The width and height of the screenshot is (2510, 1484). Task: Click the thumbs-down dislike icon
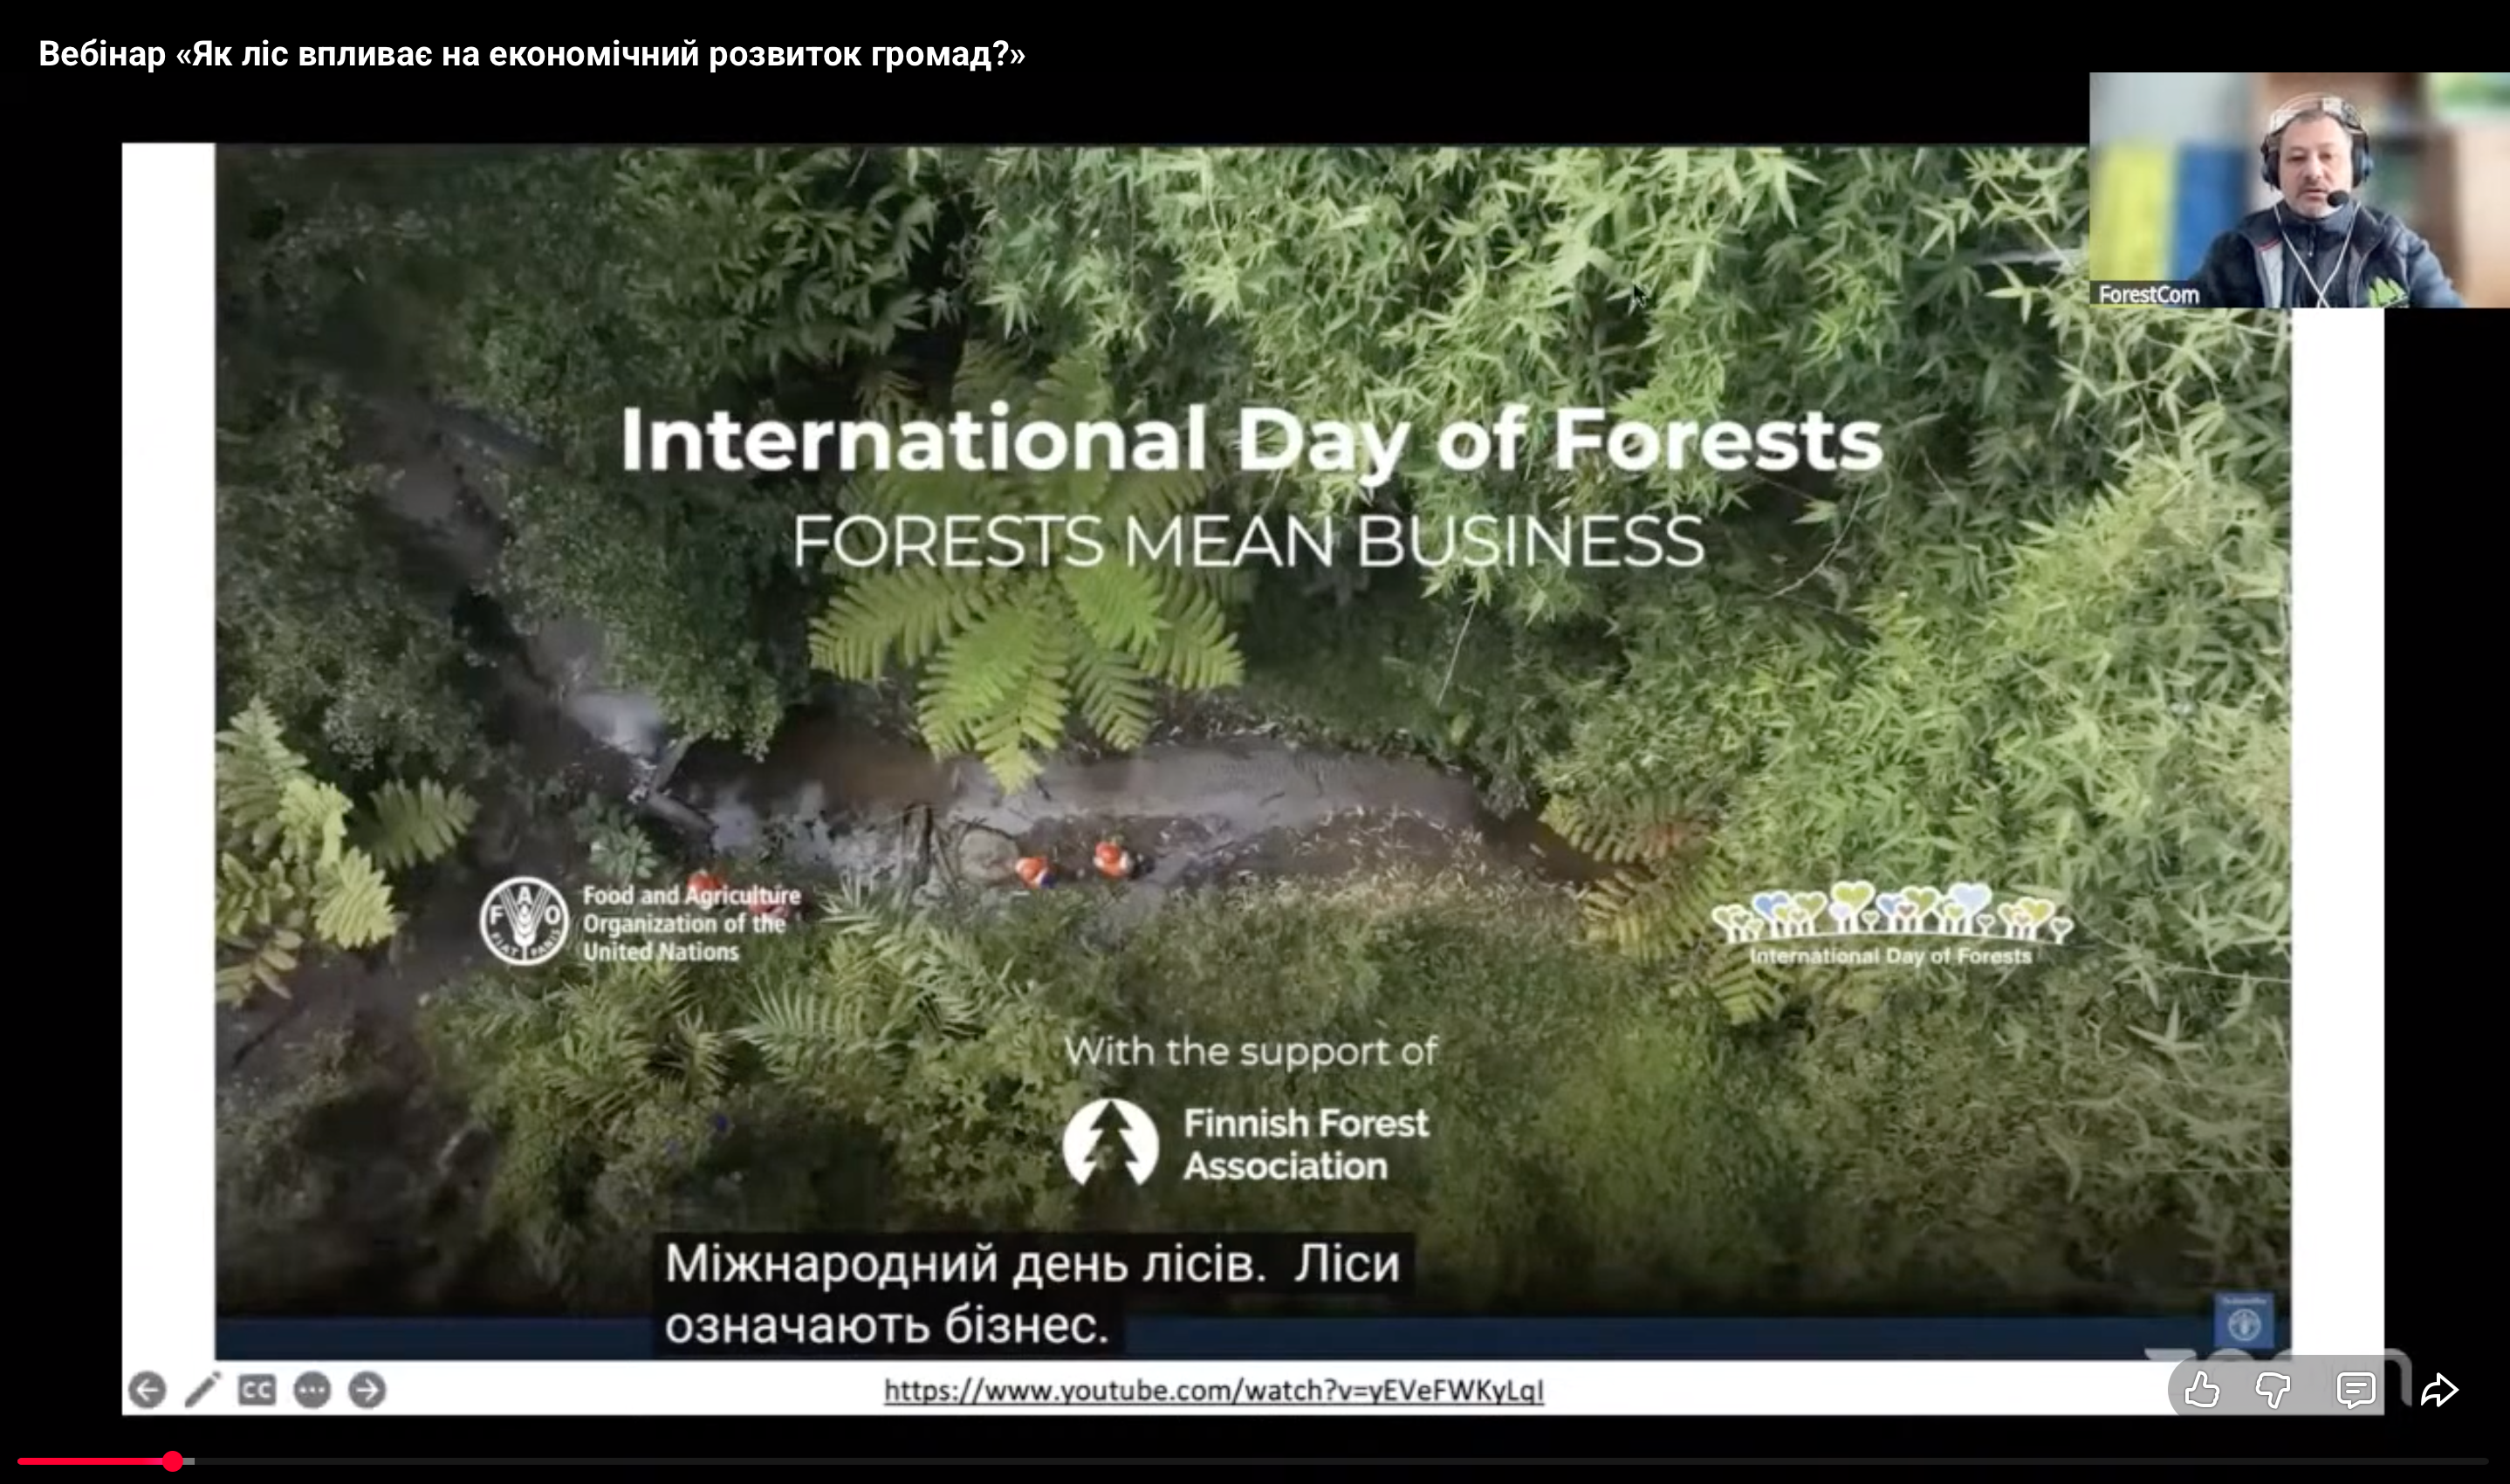(2273, 1390)
